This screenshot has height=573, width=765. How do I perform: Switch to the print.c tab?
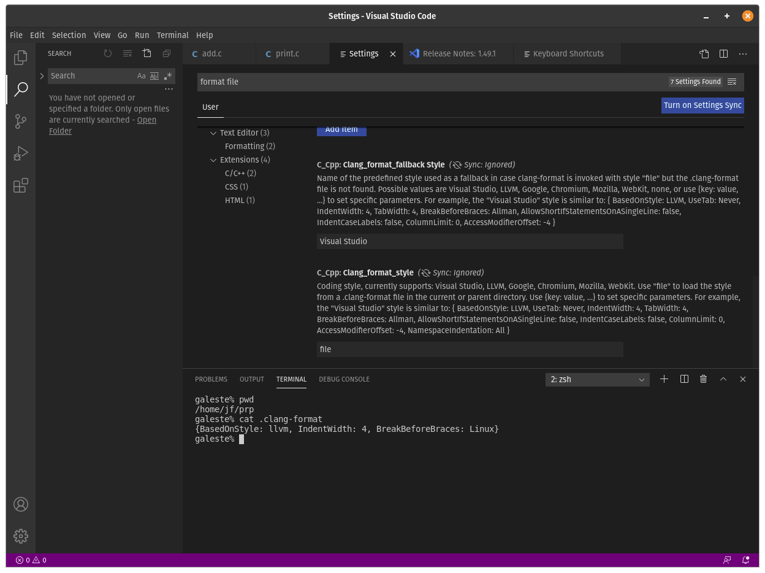287,54
